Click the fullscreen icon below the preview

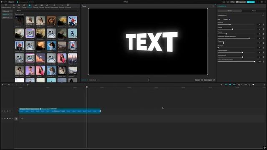click(214, 80)
